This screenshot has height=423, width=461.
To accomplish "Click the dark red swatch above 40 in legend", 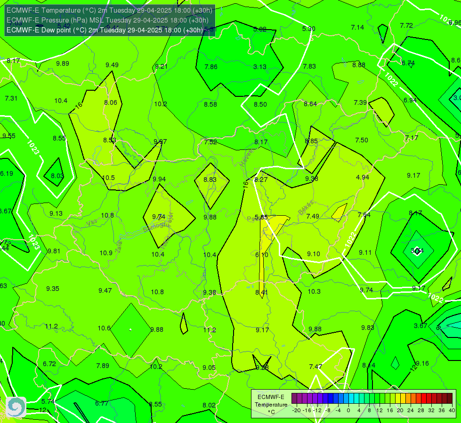I will [450, 399].
